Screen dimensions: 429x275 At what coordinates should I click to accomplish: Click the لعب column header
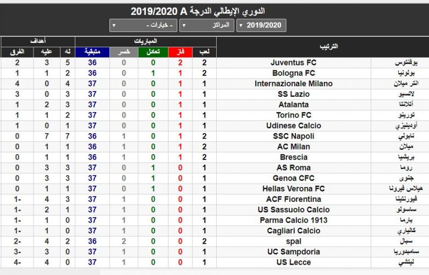click(204, 52)
